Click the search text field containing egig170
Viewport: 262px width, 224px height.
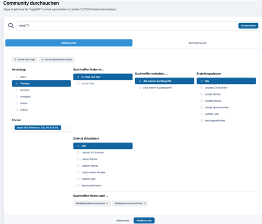pos(127,26)
